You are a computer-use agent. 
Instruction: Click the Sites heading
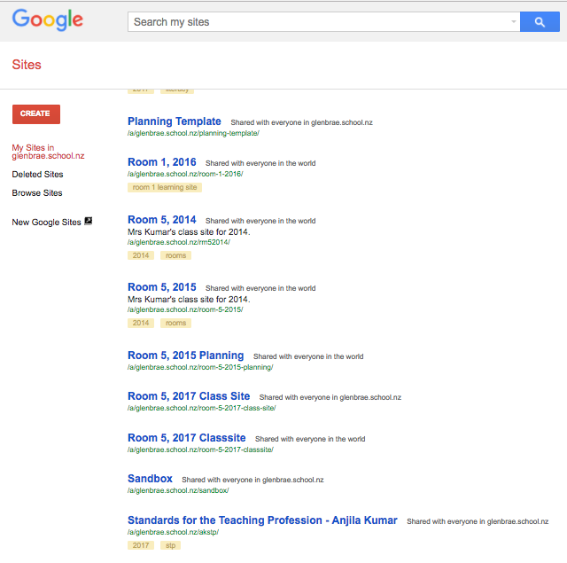tap(27, 65)
